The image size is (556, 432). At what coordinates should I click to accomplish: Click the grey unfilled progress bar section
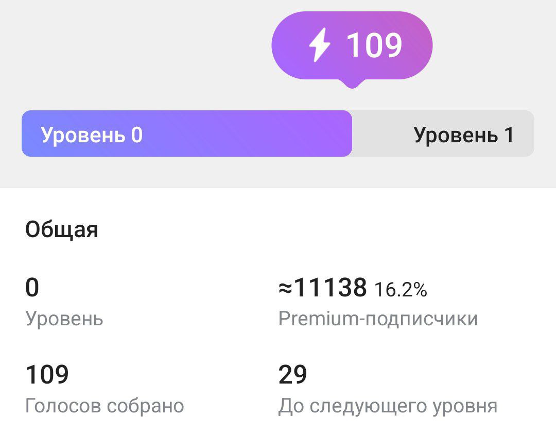[x=381, y=134]
